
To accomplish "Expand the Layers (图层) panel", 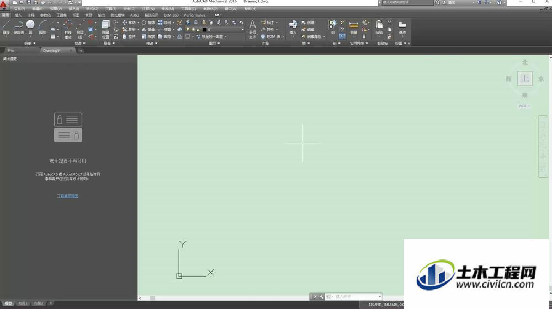I will (x=214, y=44).
